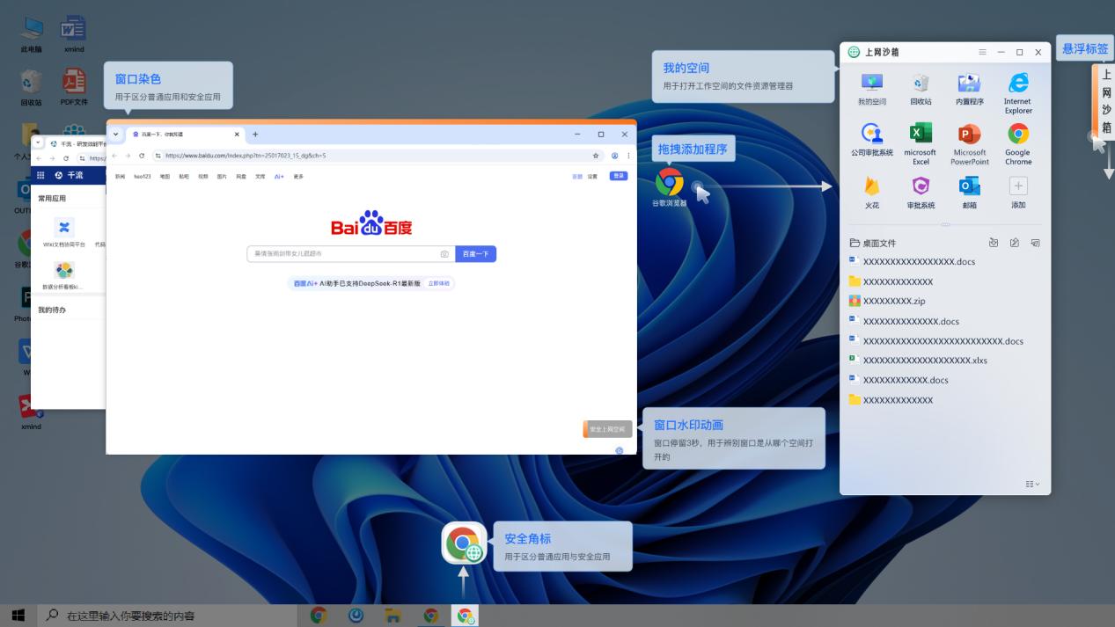The width and height of the screenshot is (1115, 627).
Task: Click the camera image search icon
Action: [444, 254]
